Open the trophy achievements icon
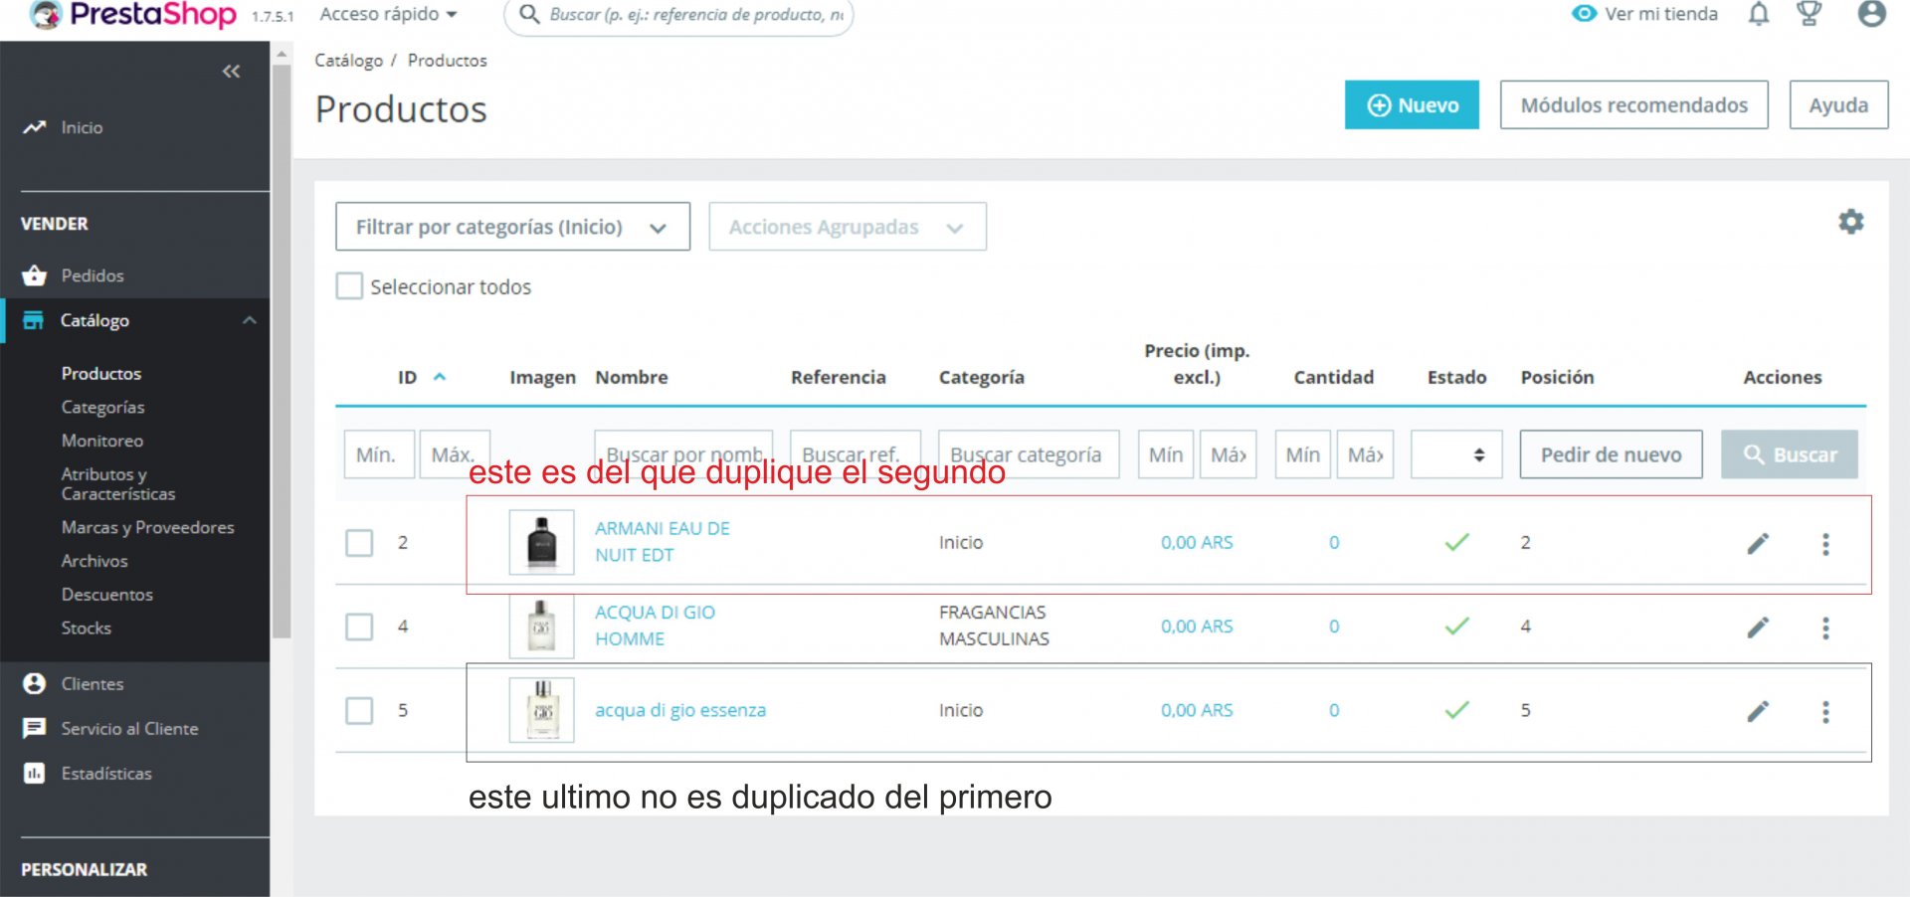Viewport: 1910px width, 897px height. [x=1809, y=14]
